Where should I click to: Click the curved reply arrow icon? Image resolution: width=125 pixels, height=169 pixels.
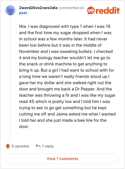point(38,146)
